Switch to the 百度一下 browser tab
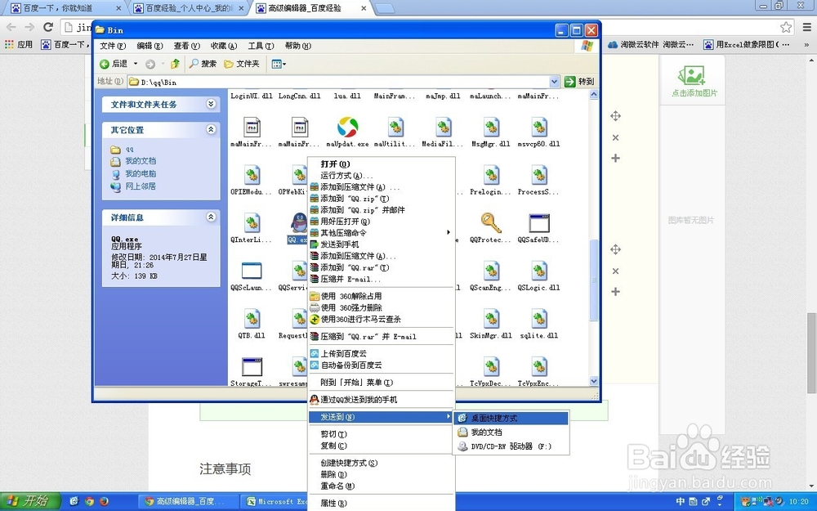Viewport: 817px width, 511px height. click(x=65, y=8)
